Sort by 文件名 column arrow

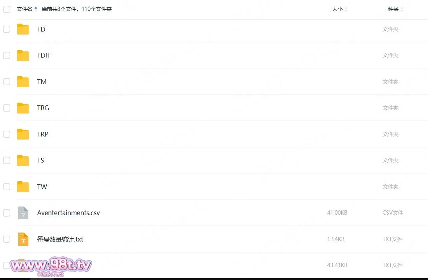(36, 9)
